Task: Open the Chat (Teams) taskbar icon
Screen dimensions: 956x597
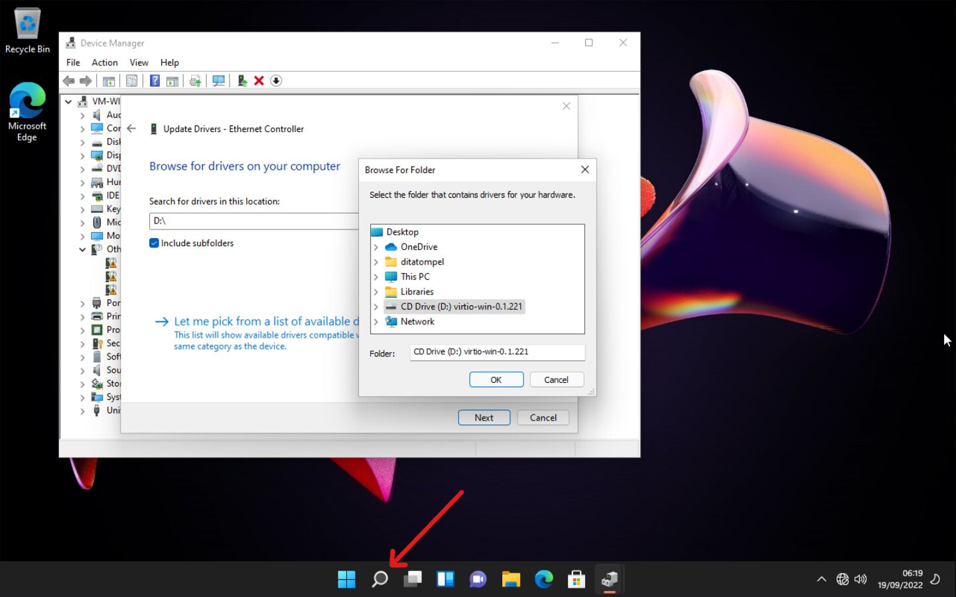Action: [x=478, y=579]
